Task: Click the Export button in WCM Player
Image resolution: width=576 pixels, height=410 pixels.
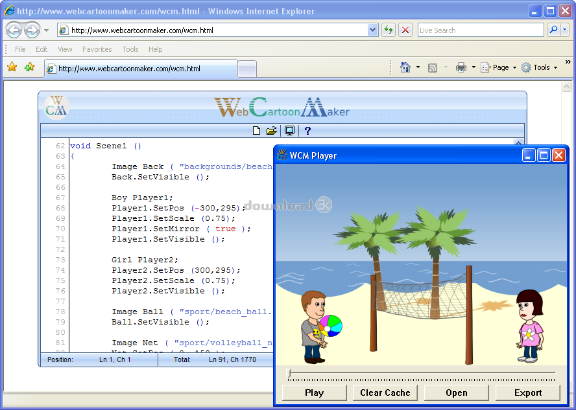Action: [x=527, y=393]
